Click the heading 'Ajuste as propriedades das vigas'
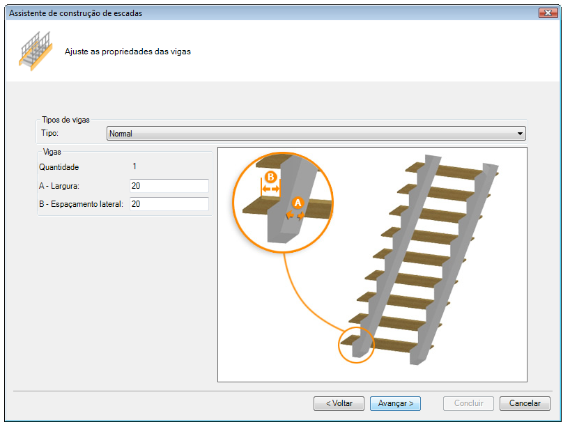The image size is (570, 429). pyautogui.click(x=128, y=52)
